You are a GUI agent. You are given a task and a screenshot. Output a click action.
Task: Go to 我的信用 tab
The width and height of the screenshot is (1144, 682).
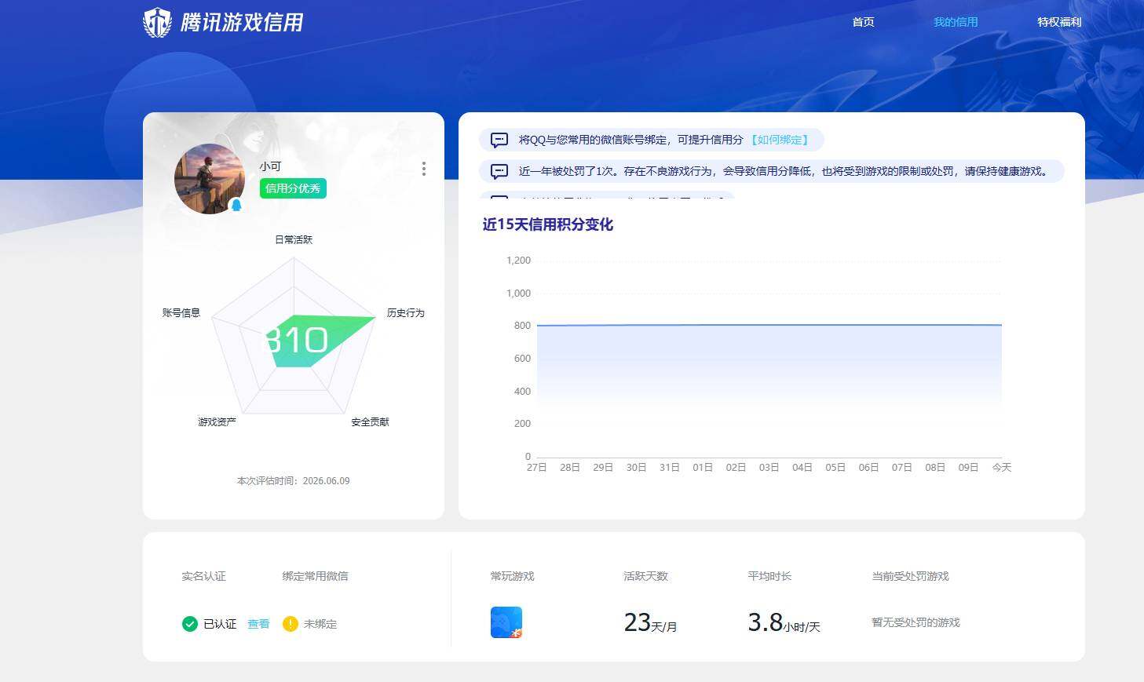[956, 22]
